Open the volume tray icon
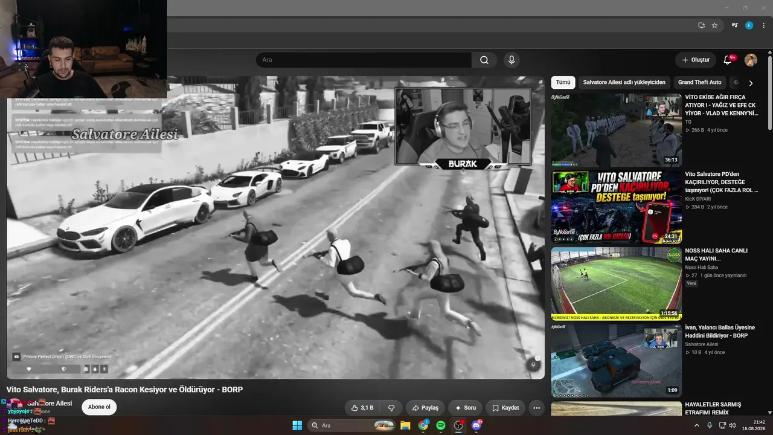The image size is (773, 435). (x=732, y=425)
